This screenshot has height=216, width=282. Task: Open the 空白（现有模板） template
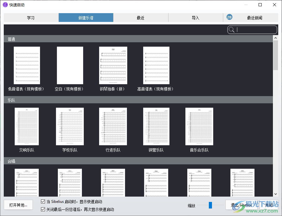point(70,65)
